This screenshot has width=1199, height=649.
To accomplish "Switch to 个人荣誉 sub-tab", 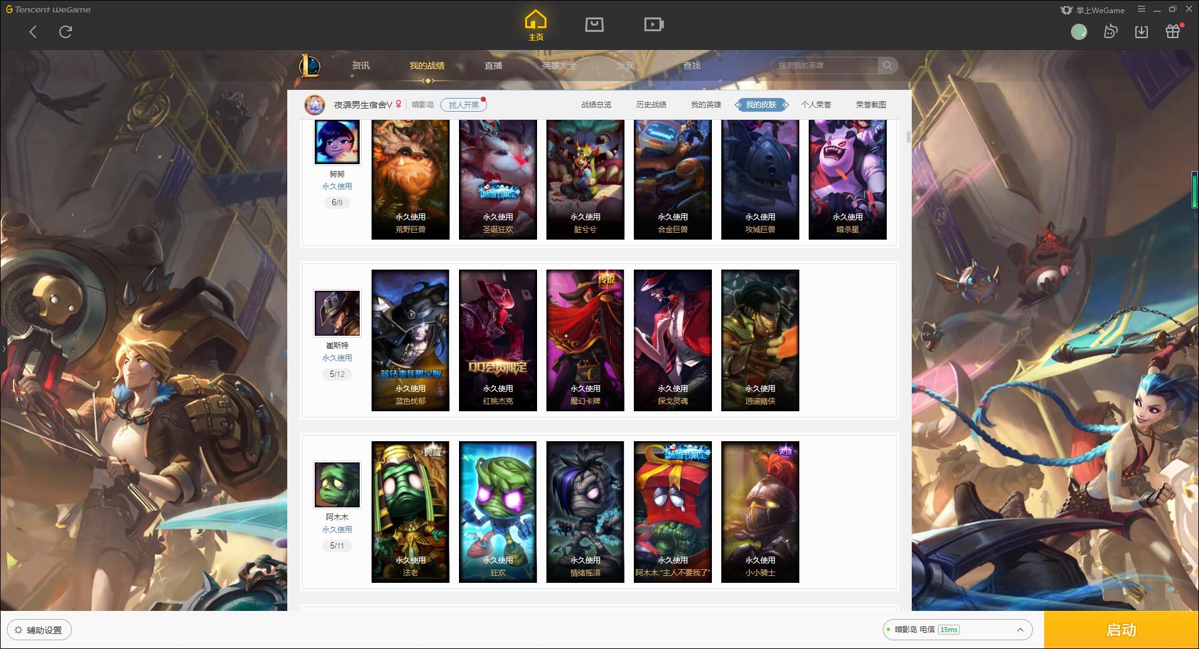I will coord(816,105).
